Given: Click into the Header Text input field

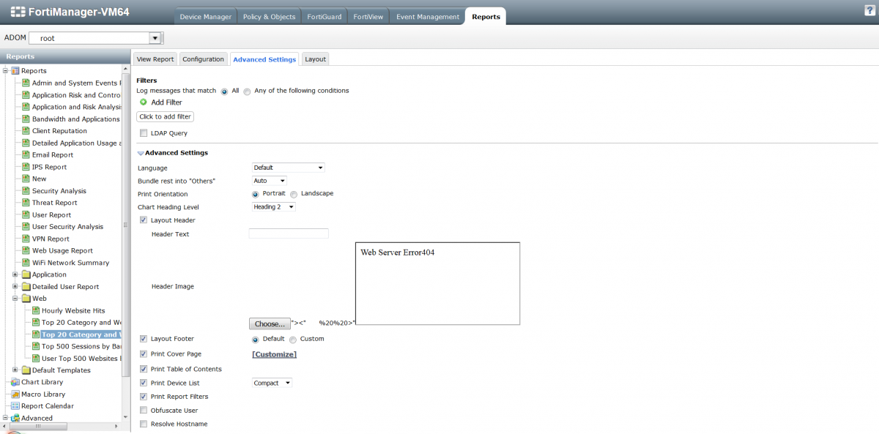Looking at the screenshot, I should click(x=289, y=233).
